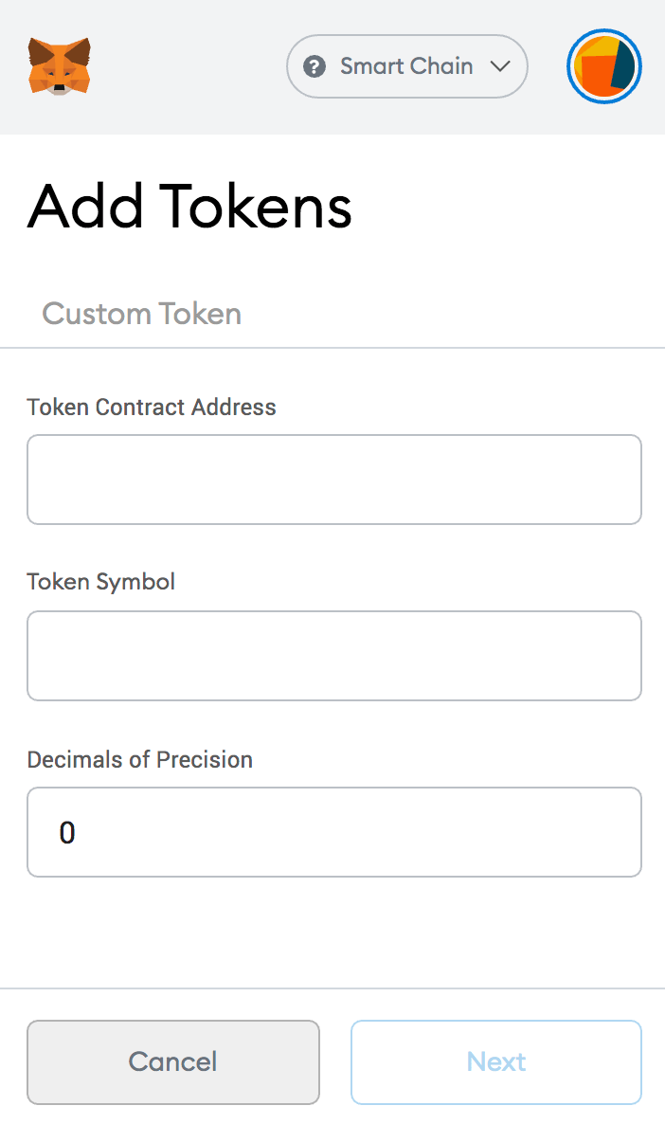Viewport: 665px width, 1124px height.
Task: Click the Next button
Action: click(495, 1061)
